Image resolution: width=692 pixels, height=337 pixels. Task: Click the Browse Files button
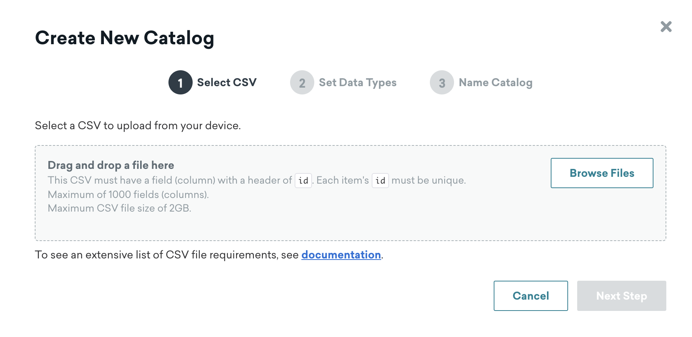(x=602, y=173)
